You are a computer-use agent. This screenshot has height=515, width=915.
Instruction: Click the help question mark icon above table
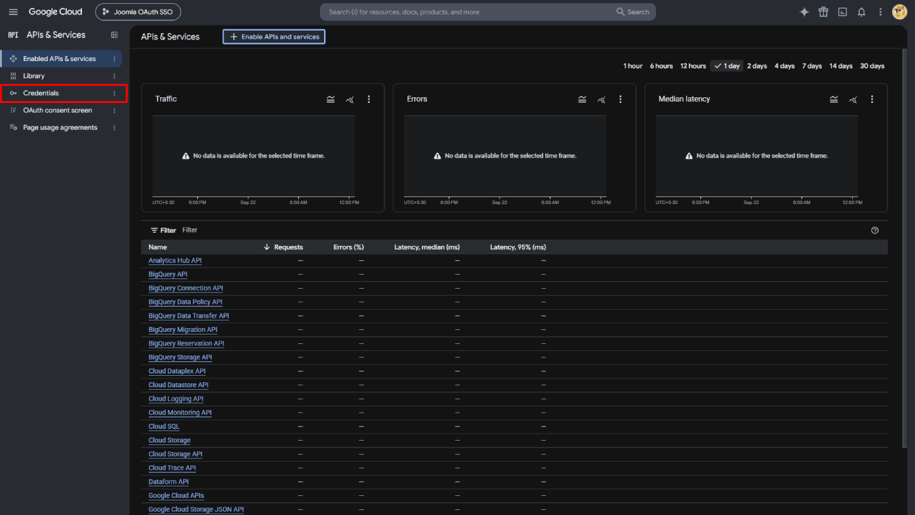click(875, 230)
